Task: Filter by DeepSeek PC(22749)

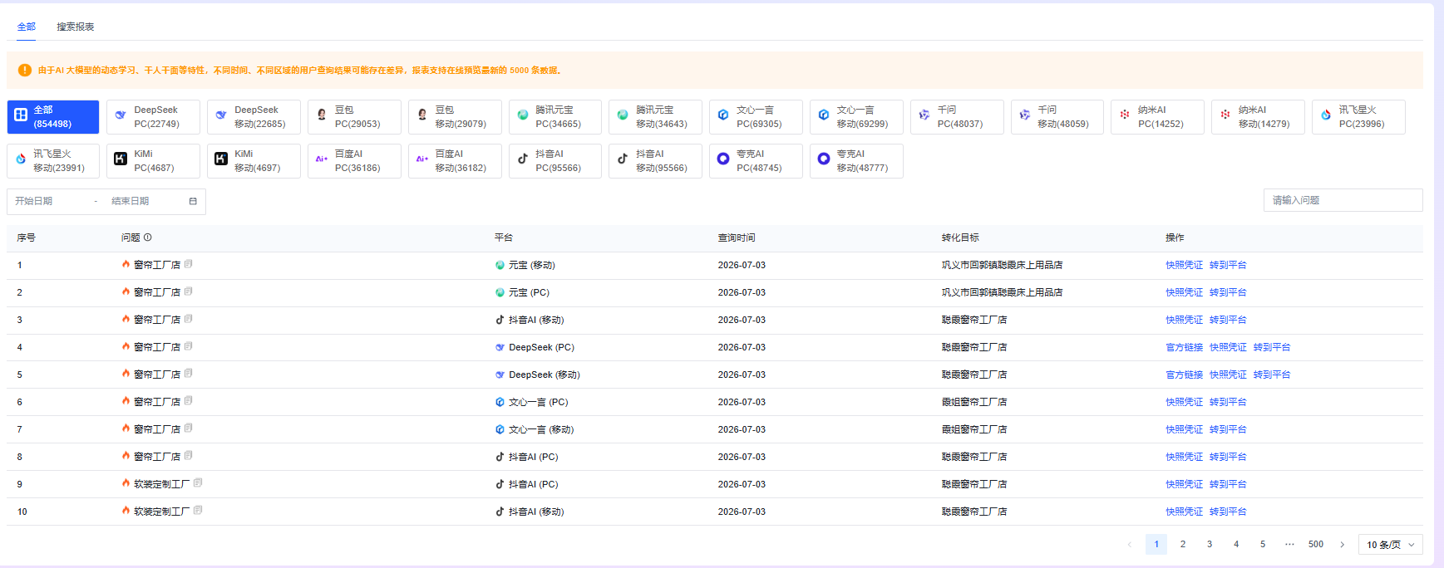Action: [154, 117]
